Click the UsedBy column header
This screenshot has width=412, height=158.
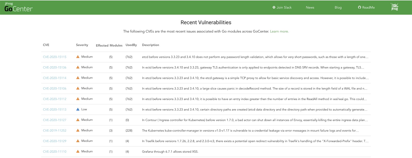click(131, 45)
